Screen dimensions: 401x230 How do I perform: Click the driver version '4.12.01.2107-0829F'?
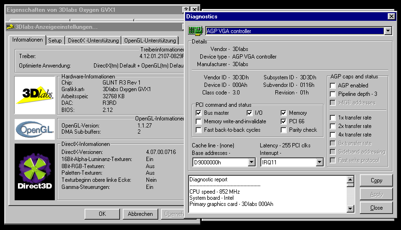[162, 56]
